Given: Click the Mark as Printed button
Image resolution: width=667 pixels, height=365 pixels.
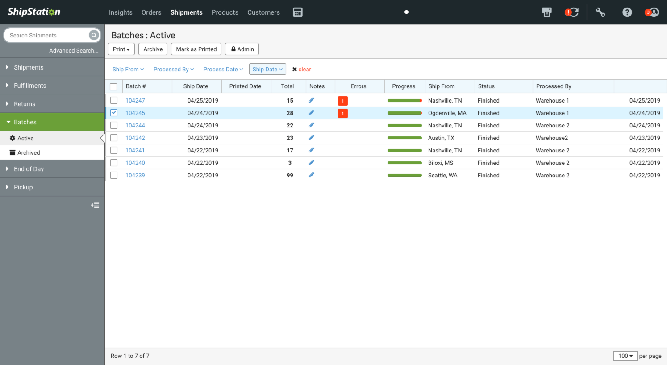Looking at the screenshot, I should [x=196, y=49].
